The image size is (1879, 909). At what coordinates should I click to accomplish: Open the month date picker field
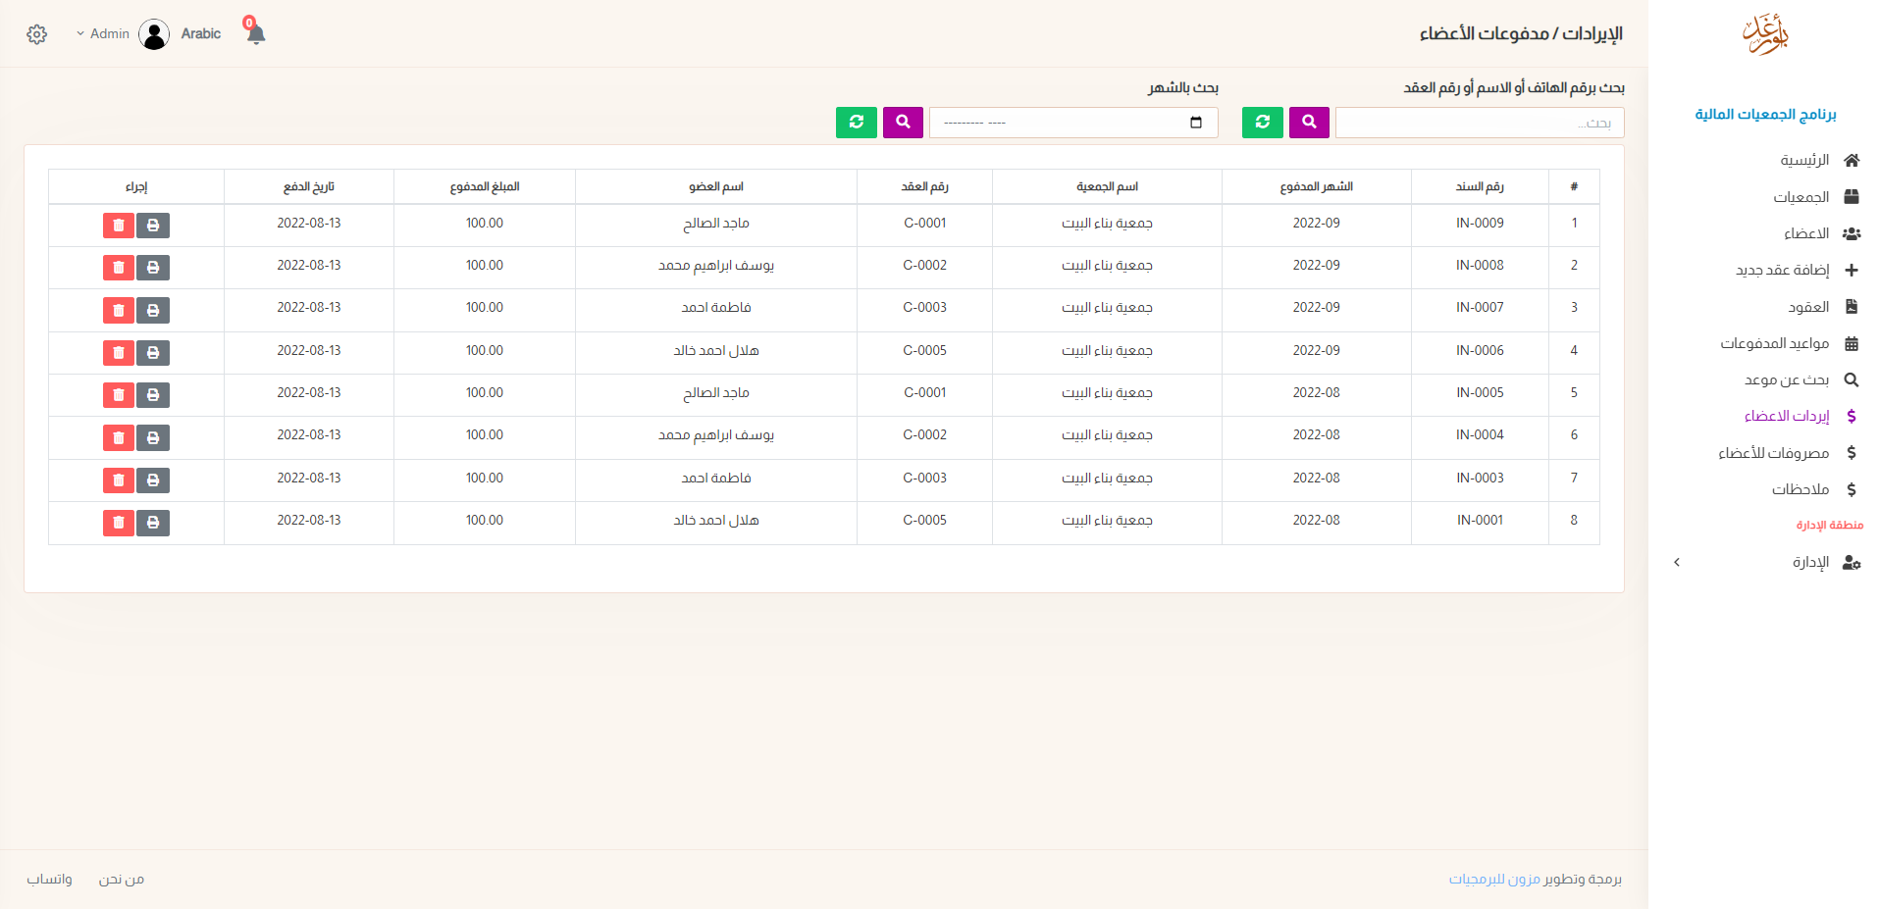(1073, 123)
